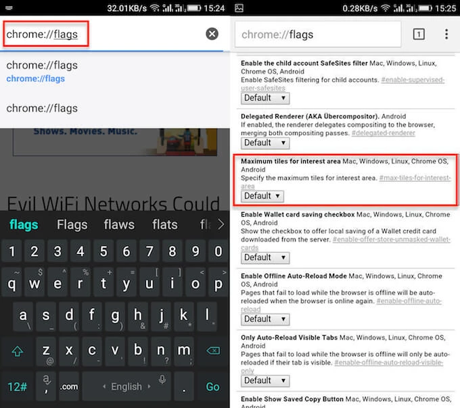Tap the comma key on the keyboard
The image size is (460, 408).
(x=46, y=386)
